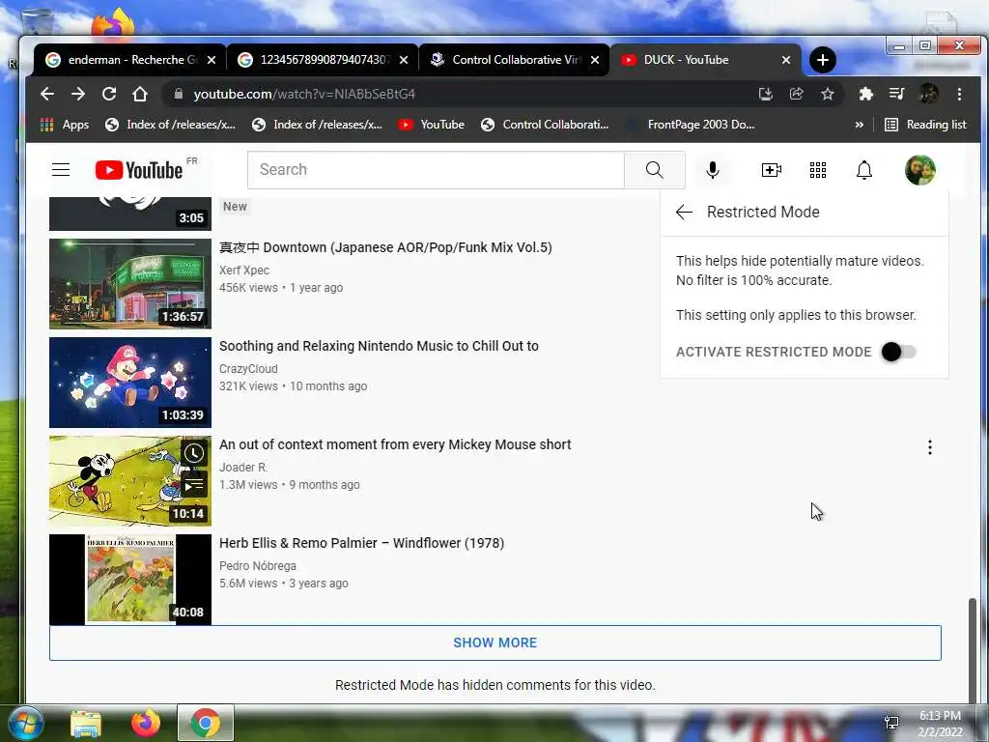Reload the current page
The image size is (989, 742).
click(x=109, y=94)
